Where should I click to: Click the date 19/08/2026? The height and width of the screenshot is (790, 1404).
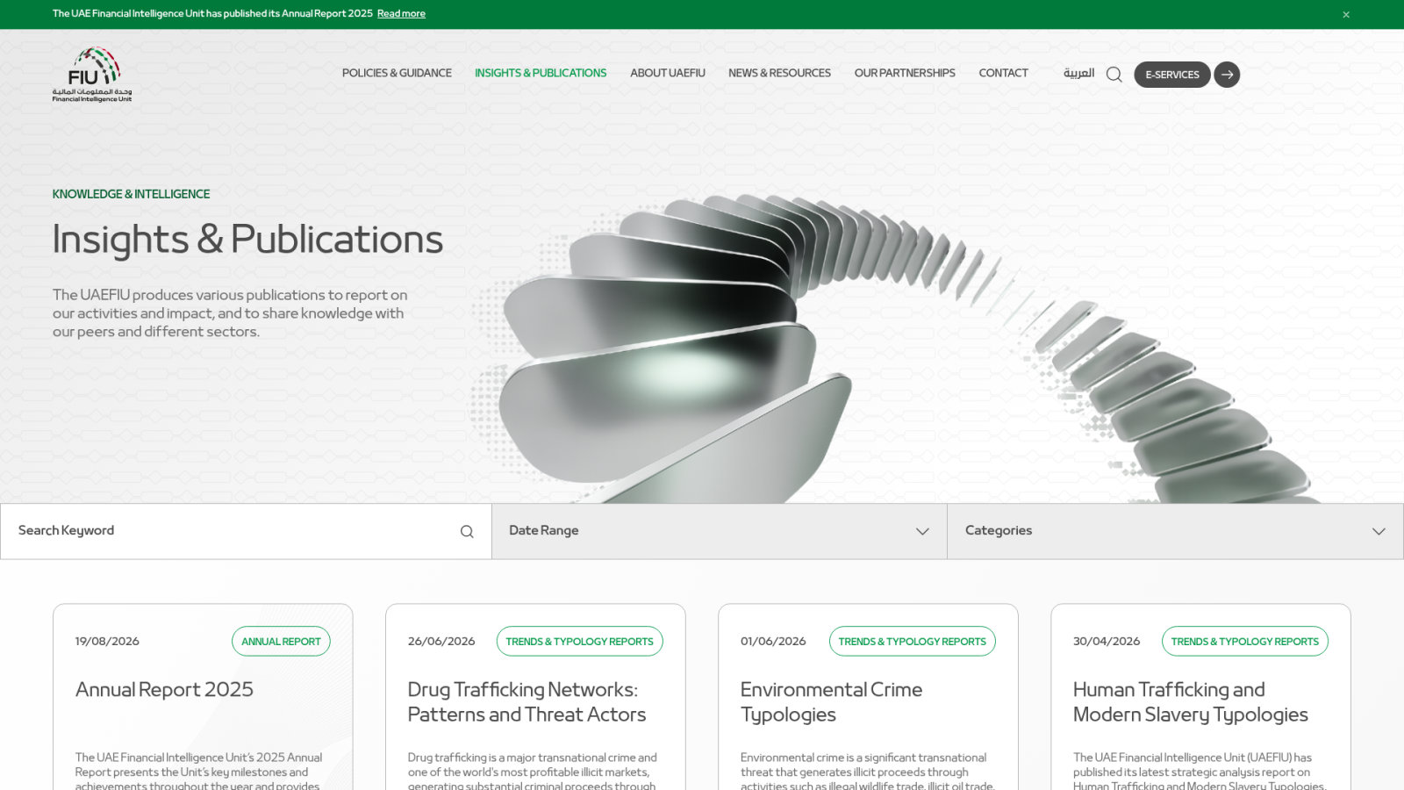point(107,642)
